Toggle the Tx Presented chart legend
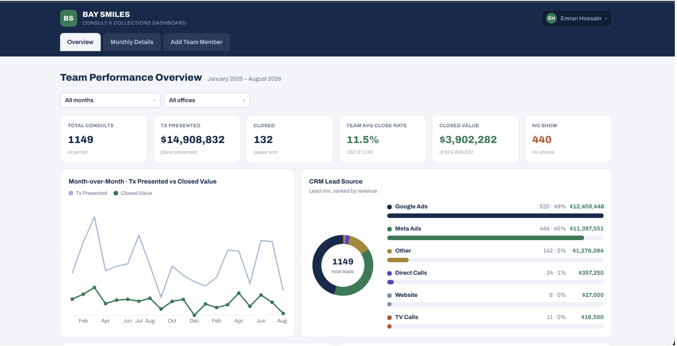The height and width of the screenshot is (346, 677). [88, 193]
